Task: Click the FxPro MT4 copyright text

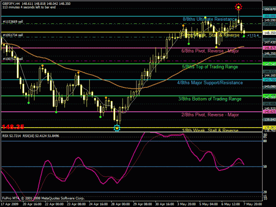Action: point(43,198)
